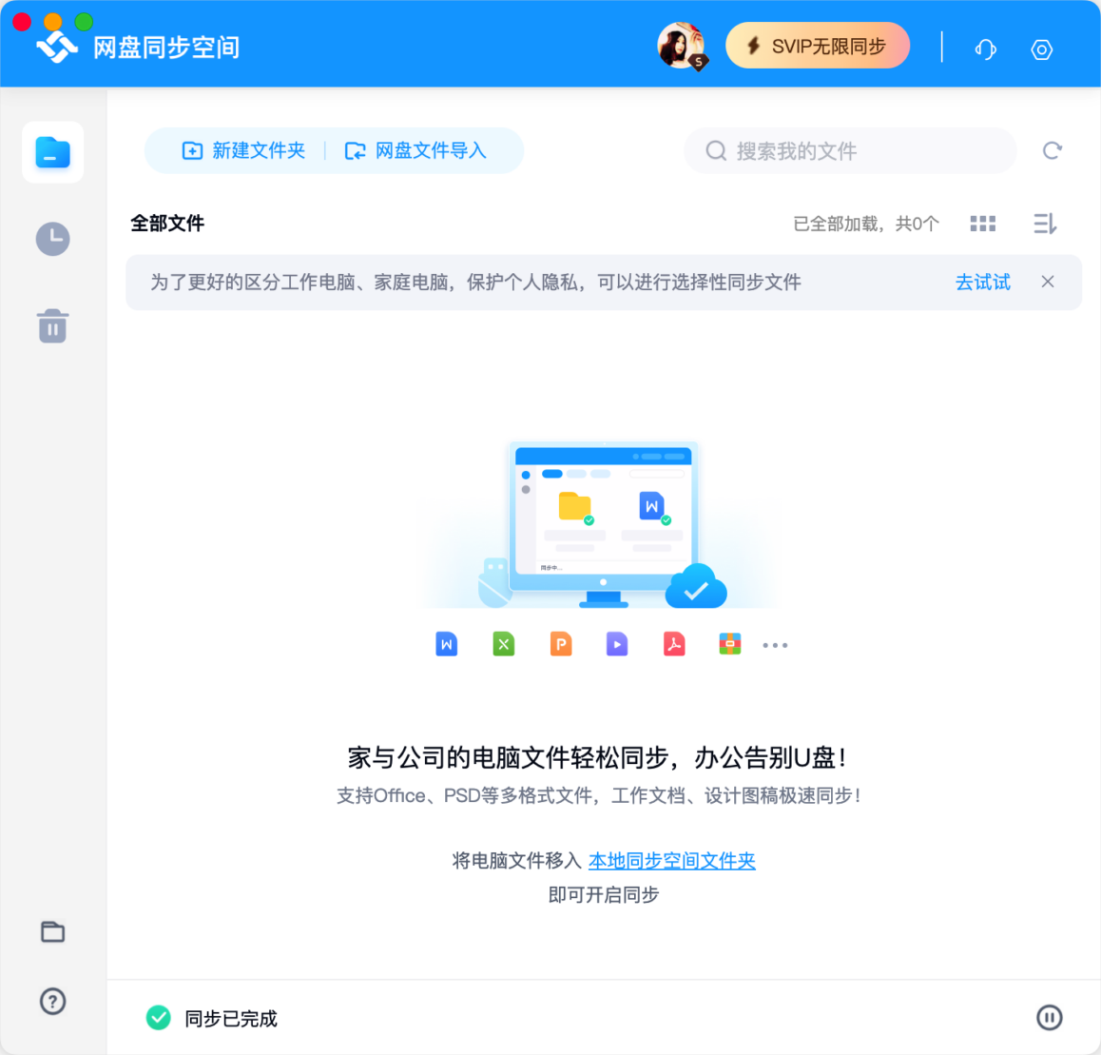Click the more file types ellipsis
The height and width of the screenshot is (1055, 1101).
(x=775, y=645)
